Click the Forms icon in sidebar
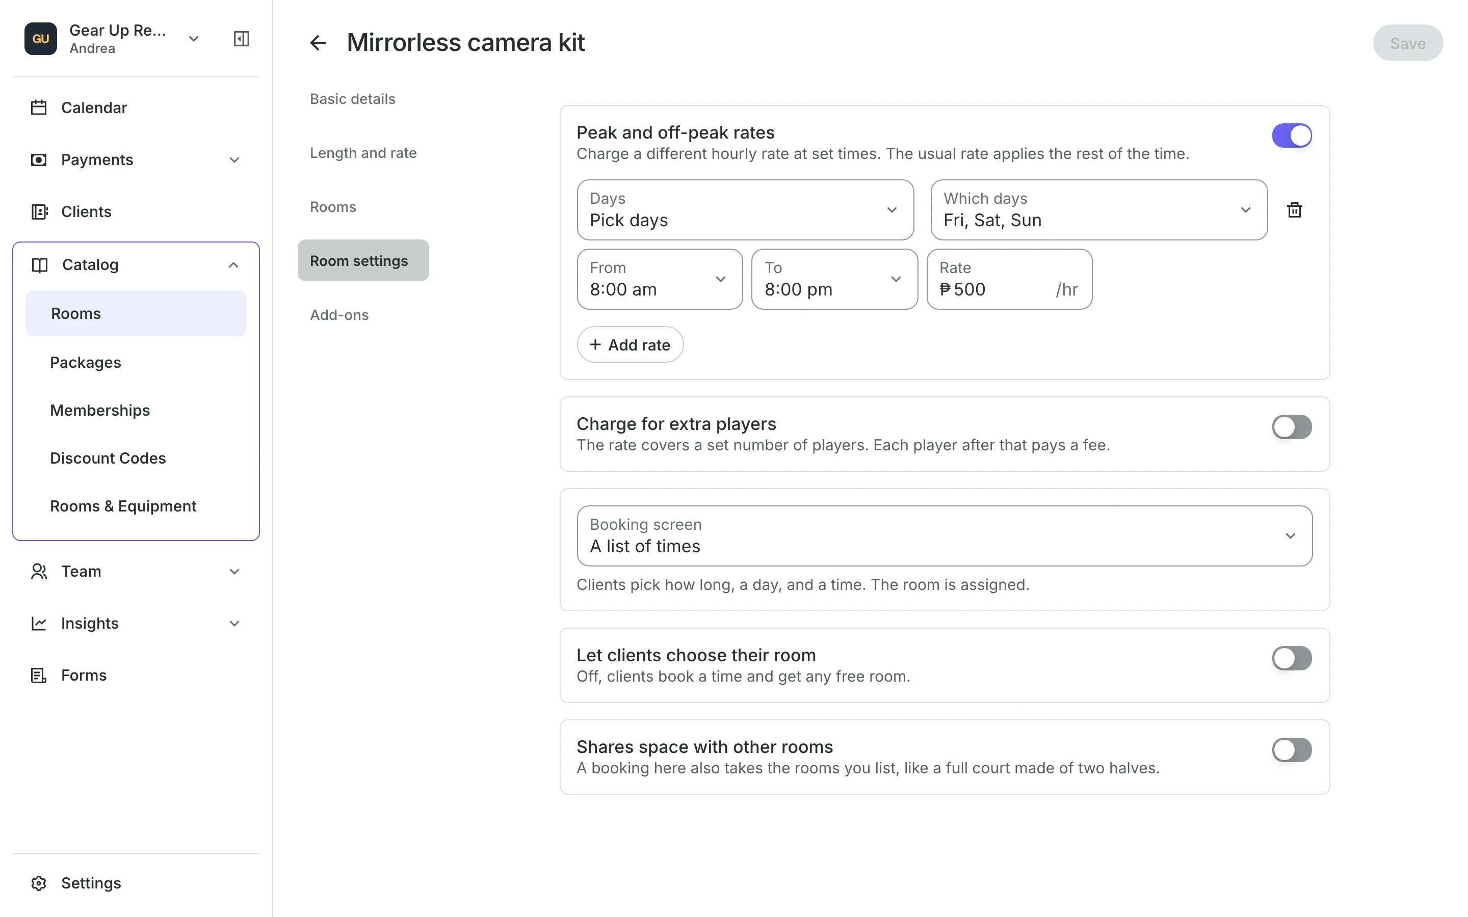The image size is (1468, 917). pyautogui.click(x=39, y=675)
